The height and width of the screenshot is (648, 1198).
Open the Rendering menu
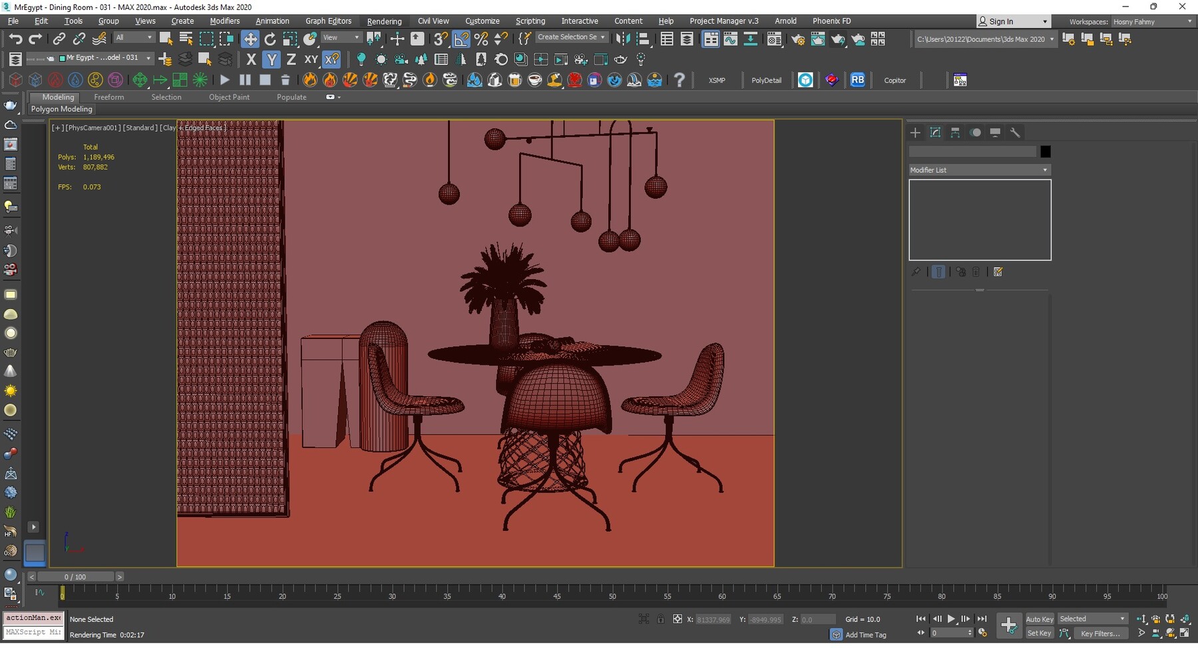[384, 21]
